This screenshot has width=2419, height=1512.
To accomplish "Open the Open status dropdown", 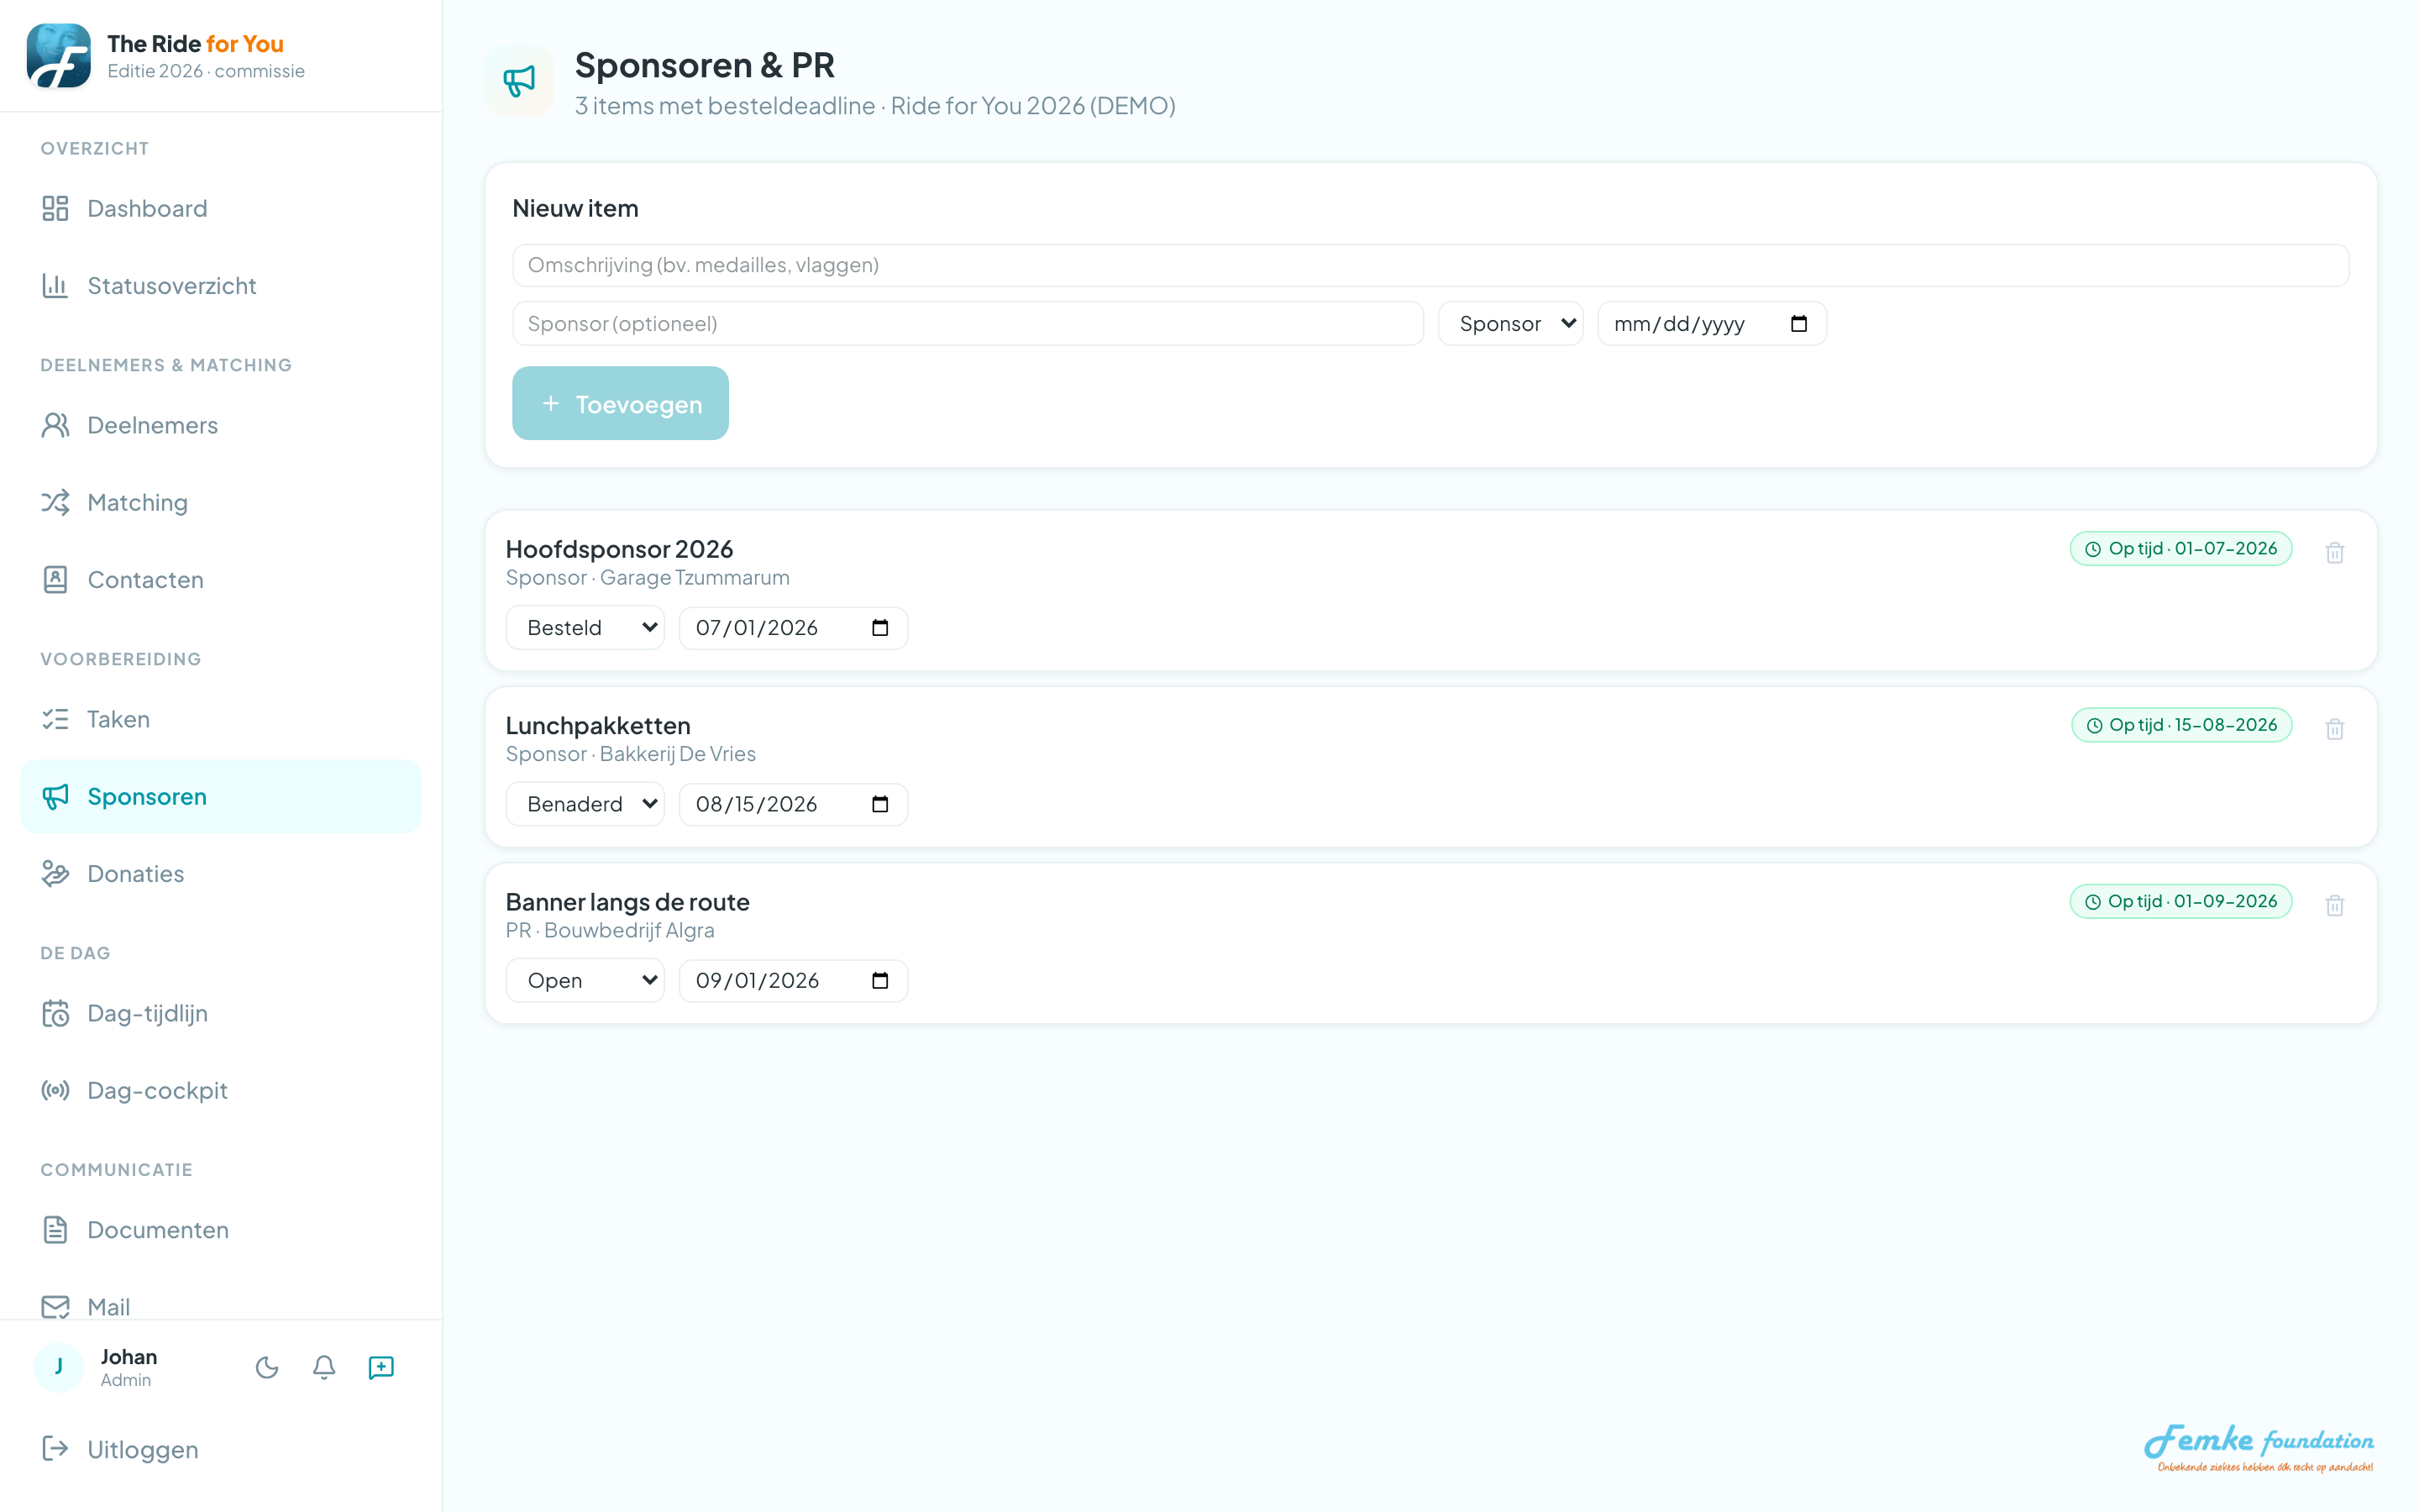I will click(x=585, y=980).
